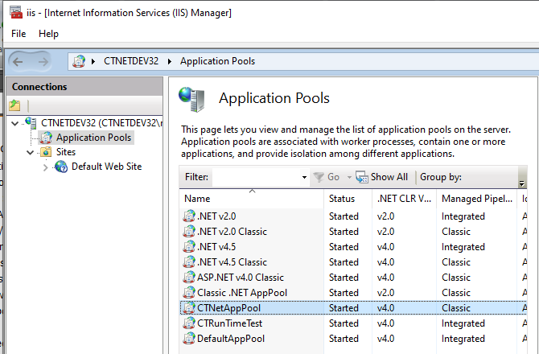Click the Group by label
The height and width of the screenshot is (354, 539).
pos(441,177)
